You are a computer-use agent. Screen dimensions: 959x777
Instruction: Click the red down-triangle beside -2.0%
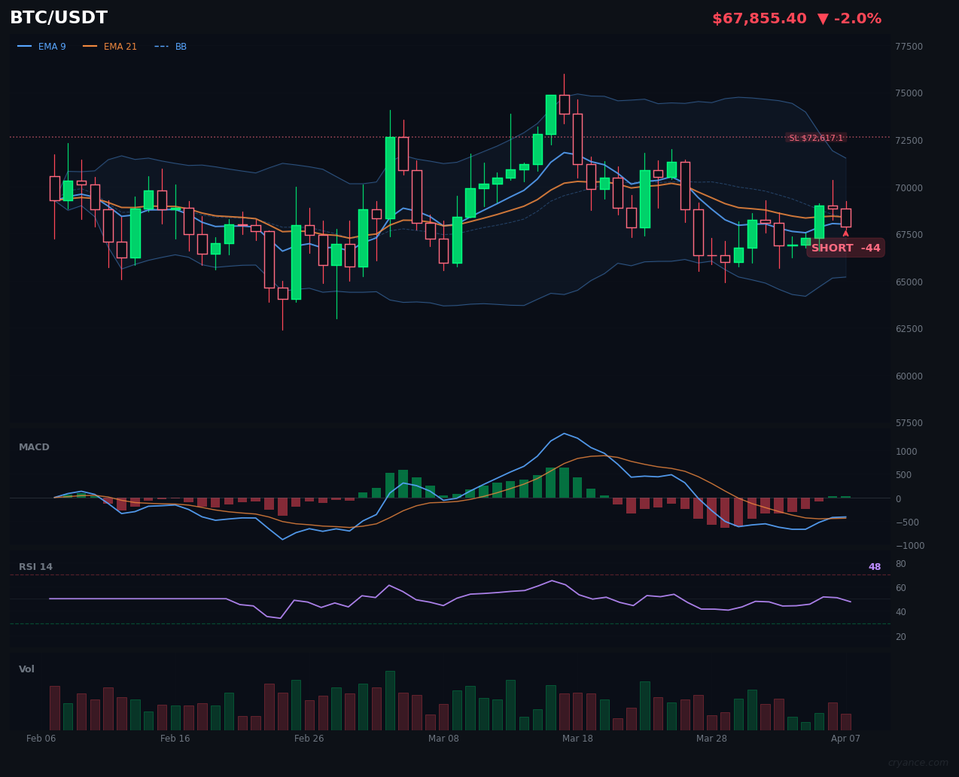pos(824,19)
